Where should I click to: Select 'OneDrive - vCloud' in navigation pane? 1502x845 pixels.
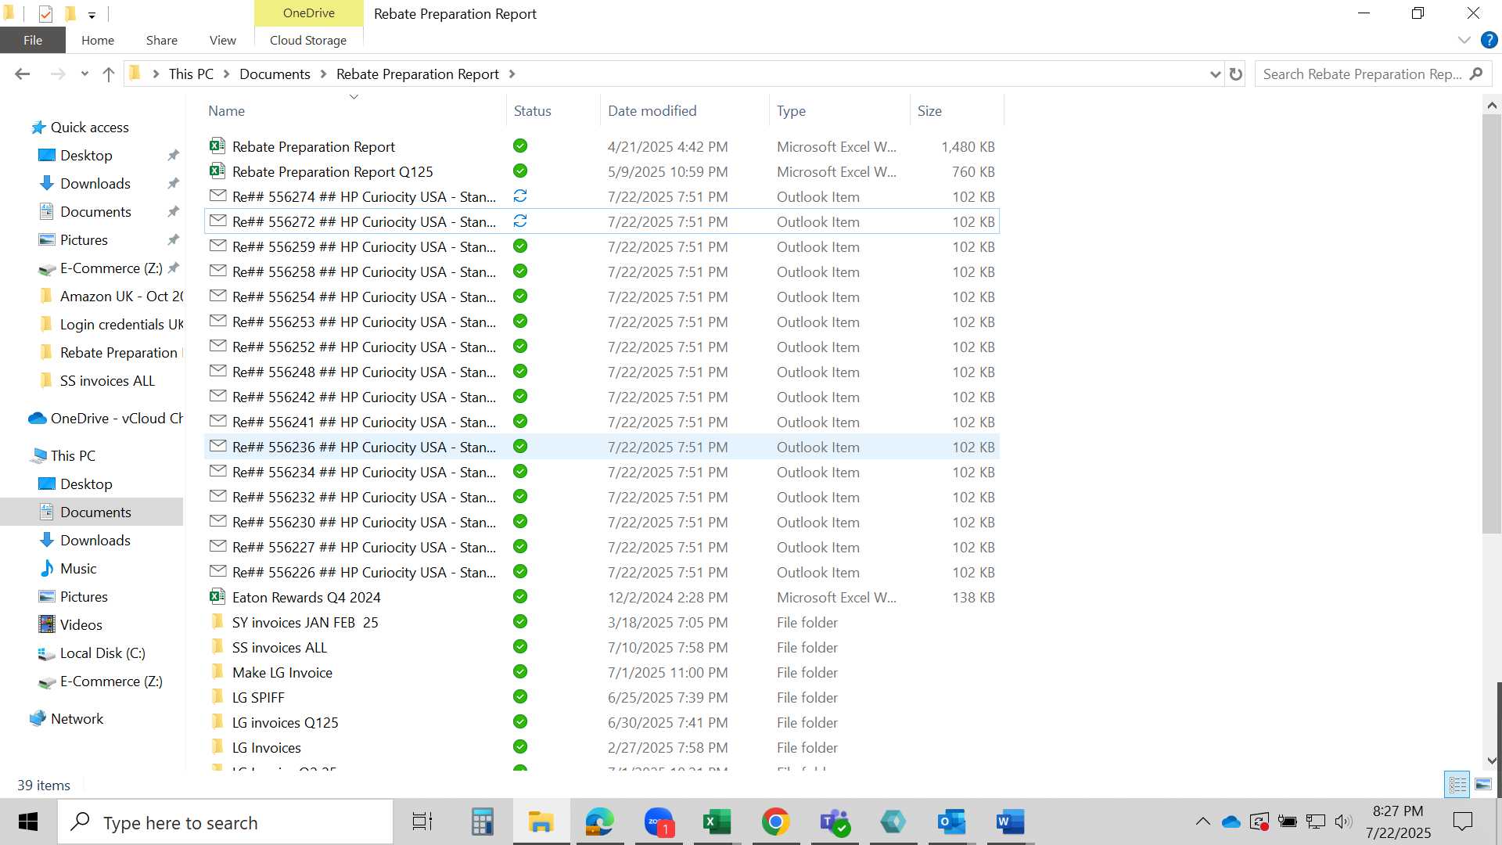point(117,418)
